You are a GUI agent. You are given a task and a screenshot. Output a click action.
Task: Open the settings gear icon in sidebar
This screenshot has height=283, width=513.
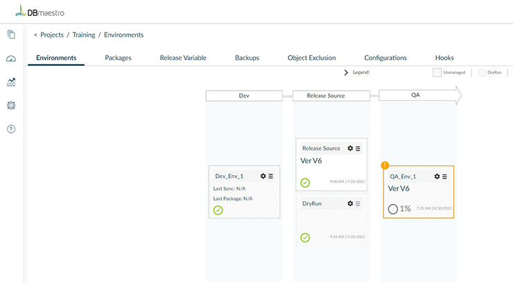[11, 106]
